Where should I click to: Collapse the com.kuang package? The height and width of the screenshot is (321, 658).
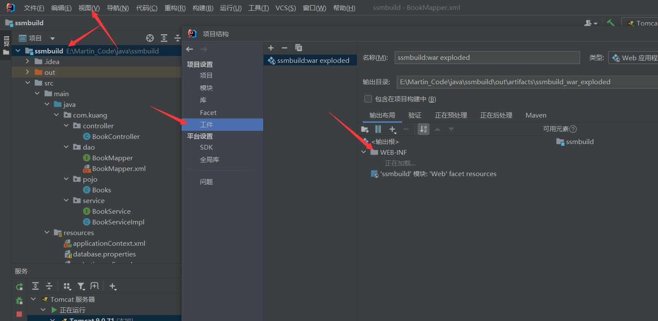pyautogui.click(x=56, y=115)
